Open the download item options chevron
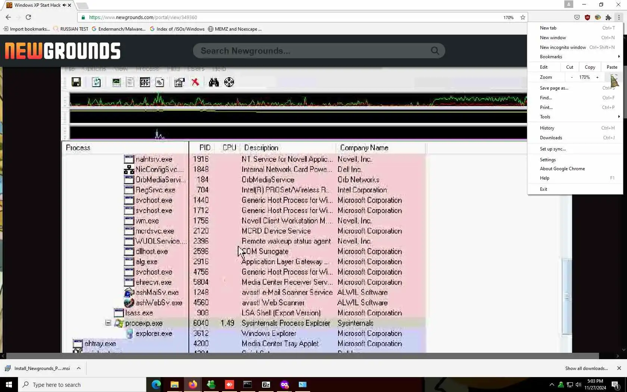This screenshot has width=627, height=392. tap(79, 368)
